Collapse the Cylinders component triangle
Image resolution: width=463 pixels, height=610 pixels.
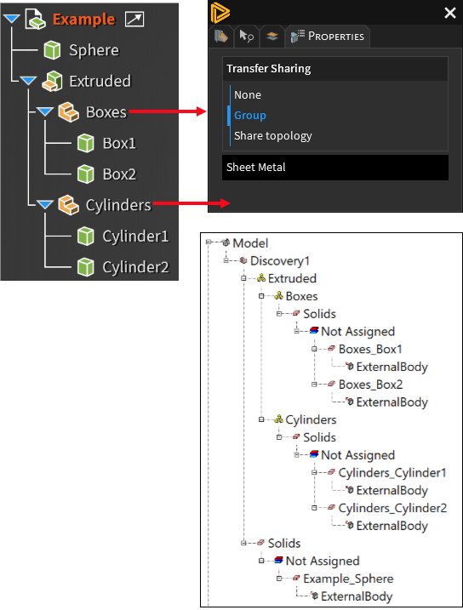pyautogui.click(x=45, y=204)
